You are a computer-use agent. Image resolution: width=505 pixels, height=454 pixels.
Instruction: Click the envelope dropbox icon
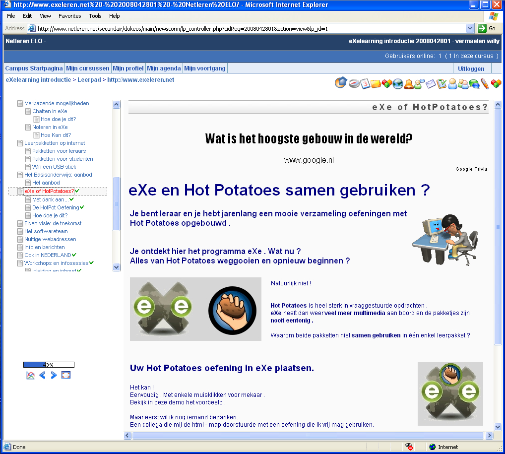tap(431, 84)
